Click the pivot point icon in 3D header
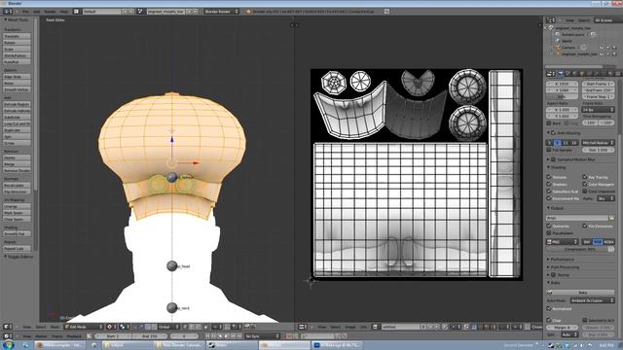 point(124,327)
